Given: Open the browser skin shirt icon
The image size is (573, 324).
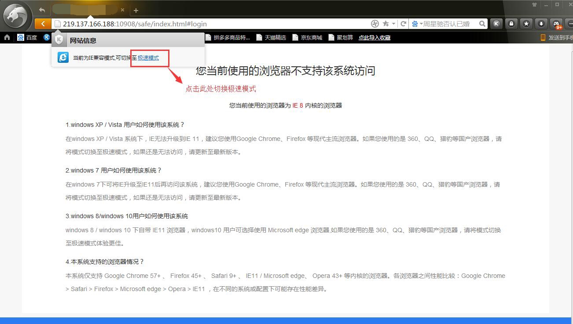Looking at the screenshot, I should 535,4.
